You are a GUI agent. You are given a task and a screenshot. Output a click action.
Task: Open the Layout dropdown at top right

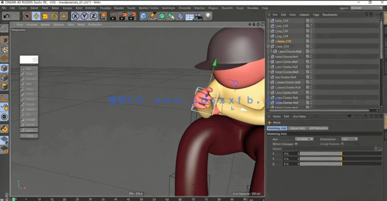[x=366, y=8]
